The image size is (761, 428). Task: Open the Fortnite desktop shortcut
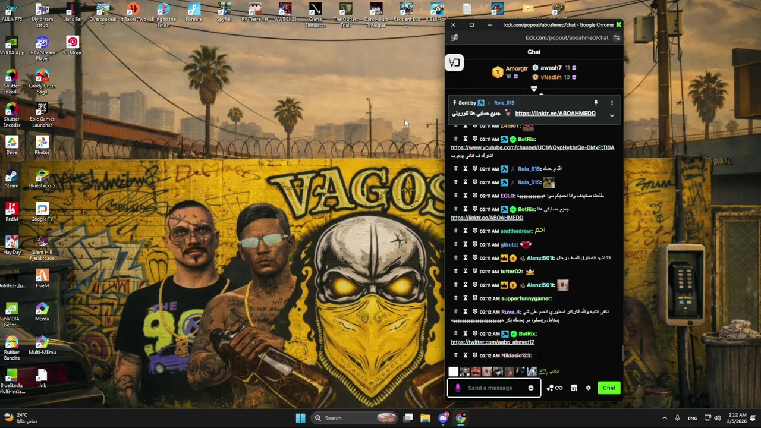[194, 13]
